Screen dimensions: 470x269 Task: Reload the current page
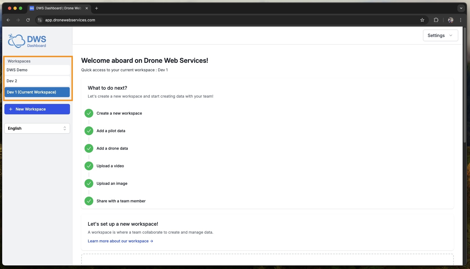[x=28, y=20]
